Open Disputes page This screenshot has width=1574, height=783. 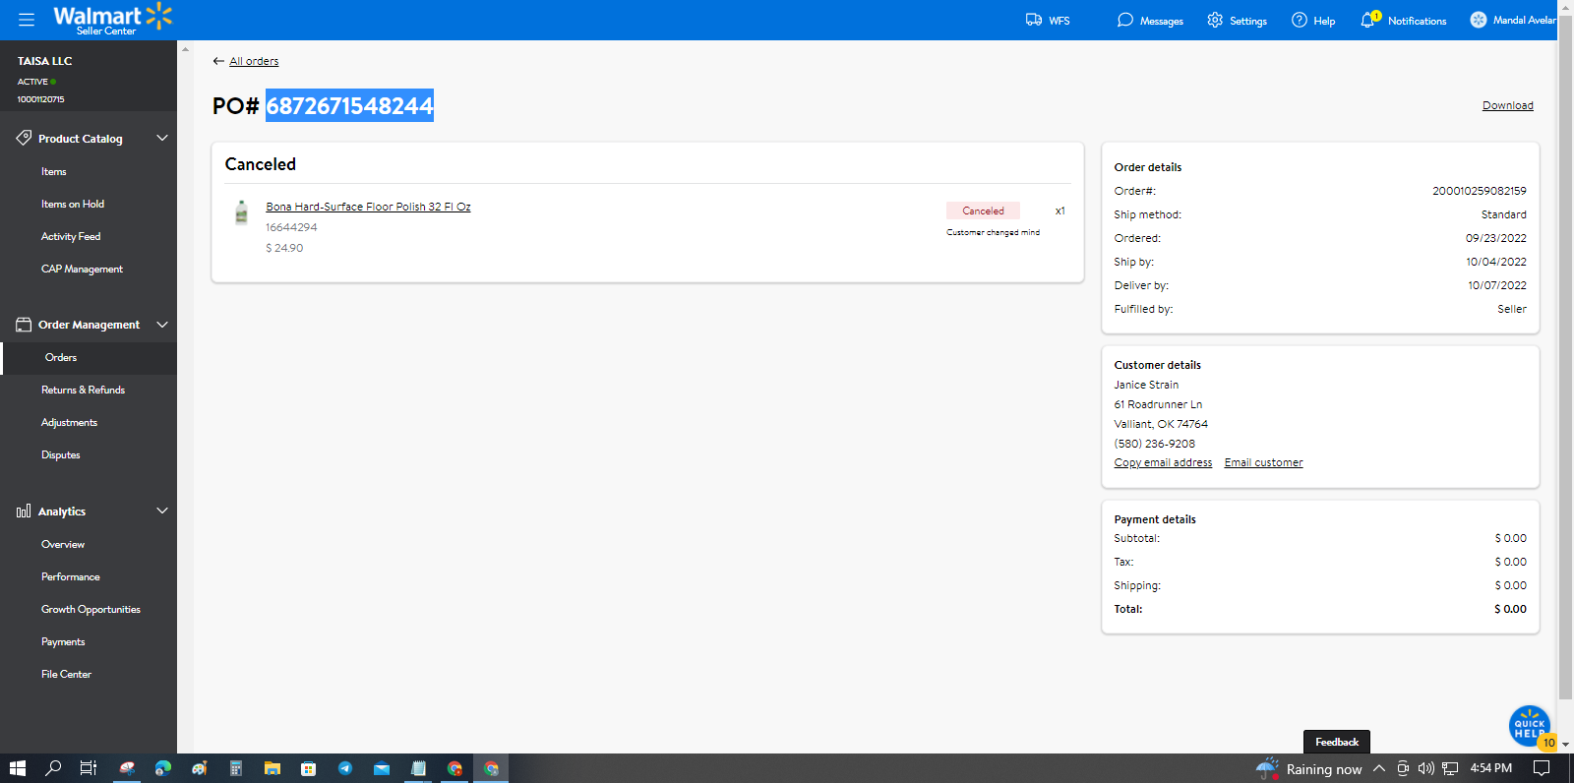(x=61, y=454)
